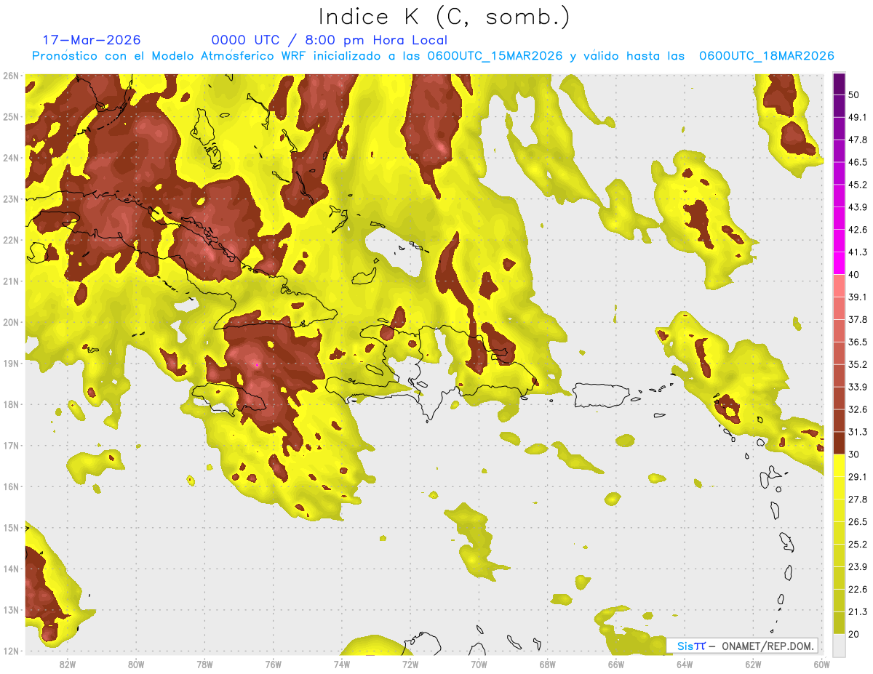Screen dimensions: 873x674
Task: Click the colorbar value label "42.6"
Action: pos(857,230)
